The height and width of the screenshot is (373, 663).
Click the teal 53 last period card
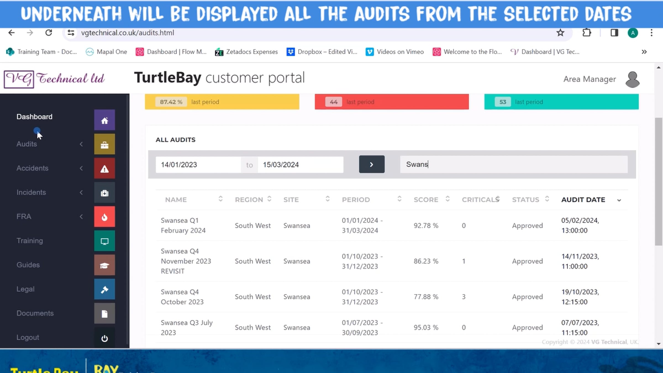click(x=561, y=102)
